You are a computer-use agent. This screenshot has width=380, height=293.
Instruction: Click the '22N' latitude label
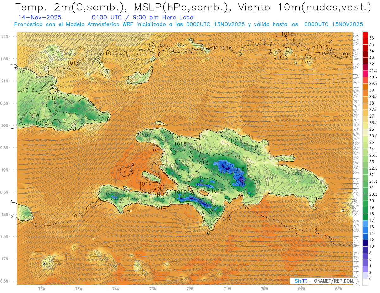(5, 37)
